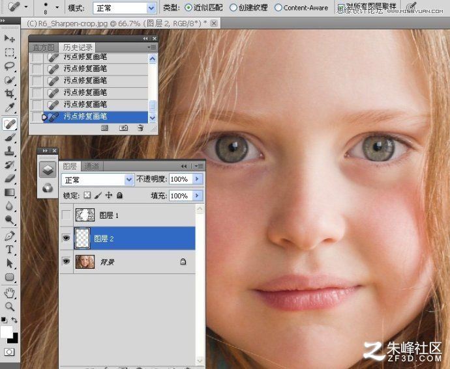Select the Hand tool
The width and height of the screenshot is (450, 369).
[x=10, y=293]
